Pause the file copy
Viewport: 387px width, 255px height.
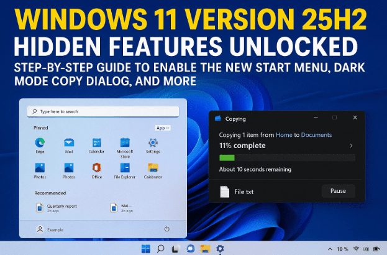[338, 191]
